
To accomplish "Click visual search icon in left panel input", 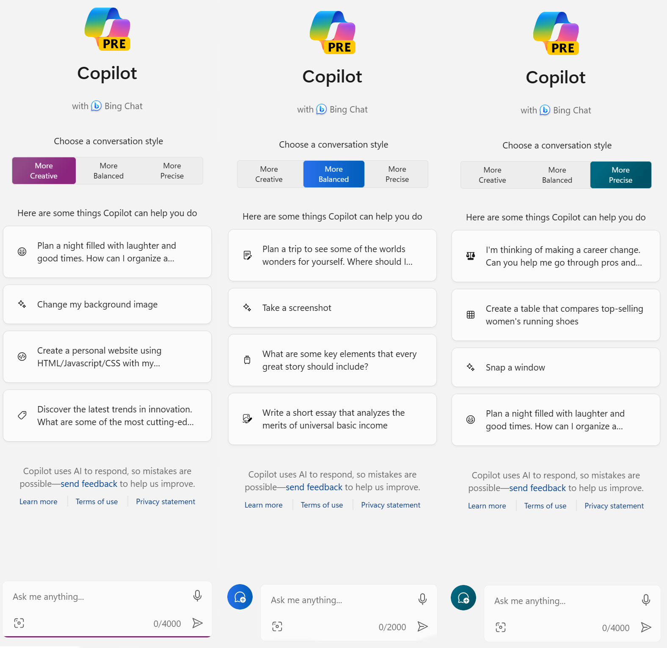I will 19,623.
